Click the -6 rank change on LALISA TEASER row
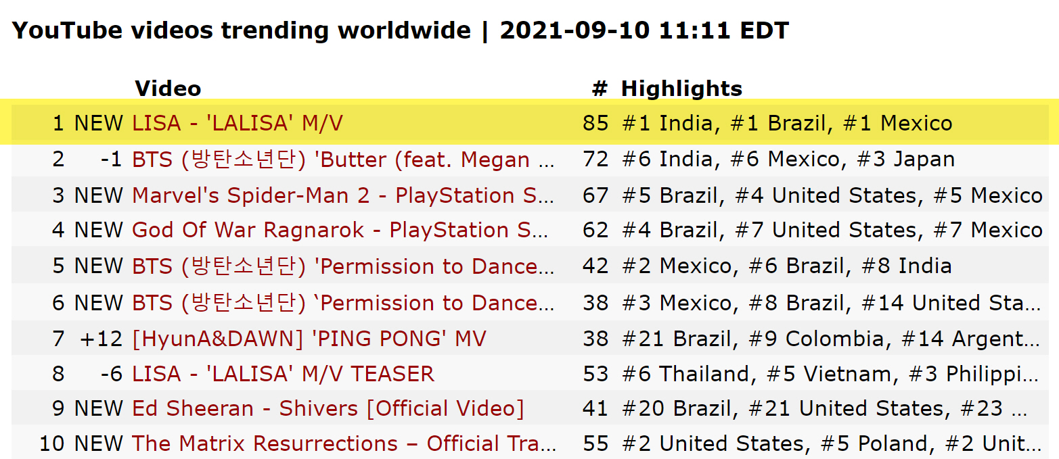The width and height of the screenshot is (1059, 459). pos(112,373)
